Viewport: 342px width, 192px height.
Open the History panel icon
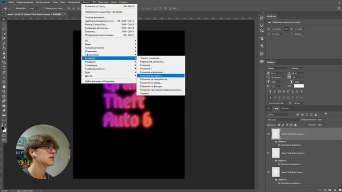point(262,18)
